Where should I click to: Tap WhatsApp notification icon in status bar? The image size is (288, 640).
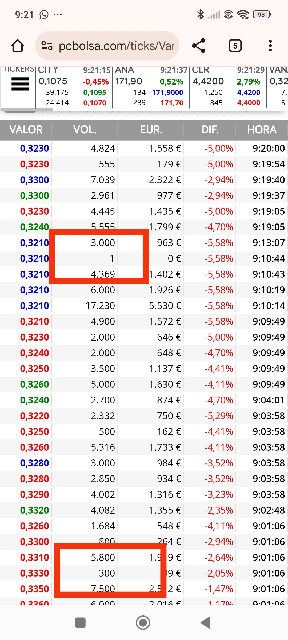point(44,14)
